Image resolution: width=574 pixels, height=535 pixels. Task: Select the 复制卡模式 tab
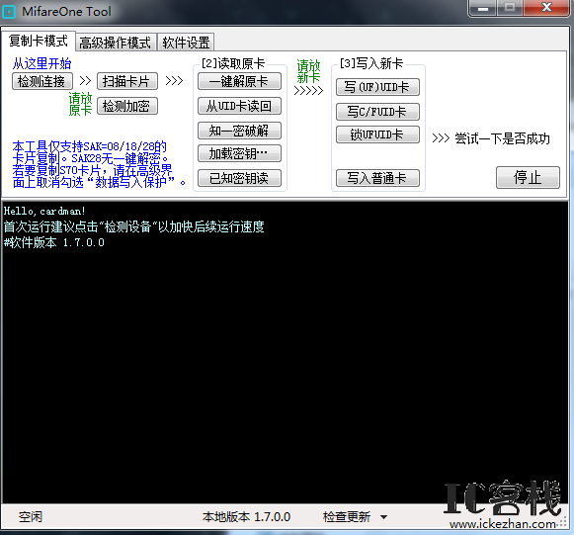pos(39,42)
